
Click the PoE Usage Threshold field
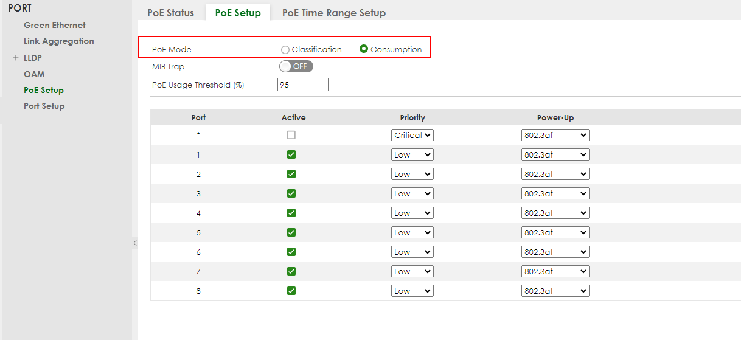tap(302, 85)
